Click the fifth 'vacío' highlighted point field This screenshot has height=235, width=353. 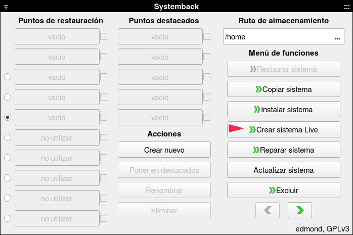160,117
